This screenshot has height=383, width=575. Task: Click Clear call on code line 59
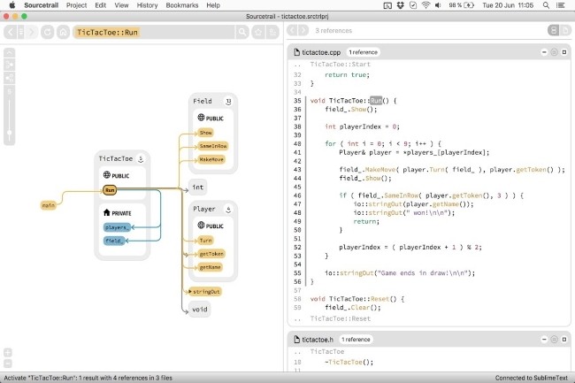point(358,308)
